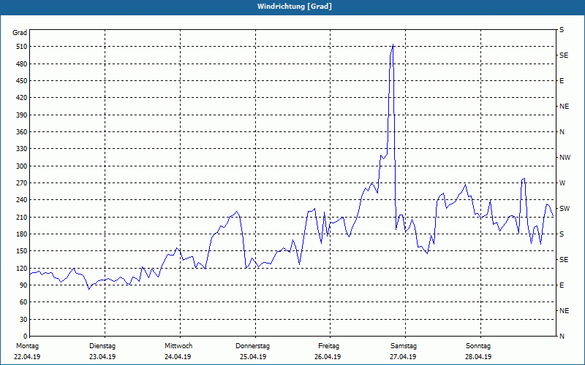Click the 'SE' compass label beside the 480 gridline
The height and width of the screenshot is (365, 585).
tap(564, 55)
